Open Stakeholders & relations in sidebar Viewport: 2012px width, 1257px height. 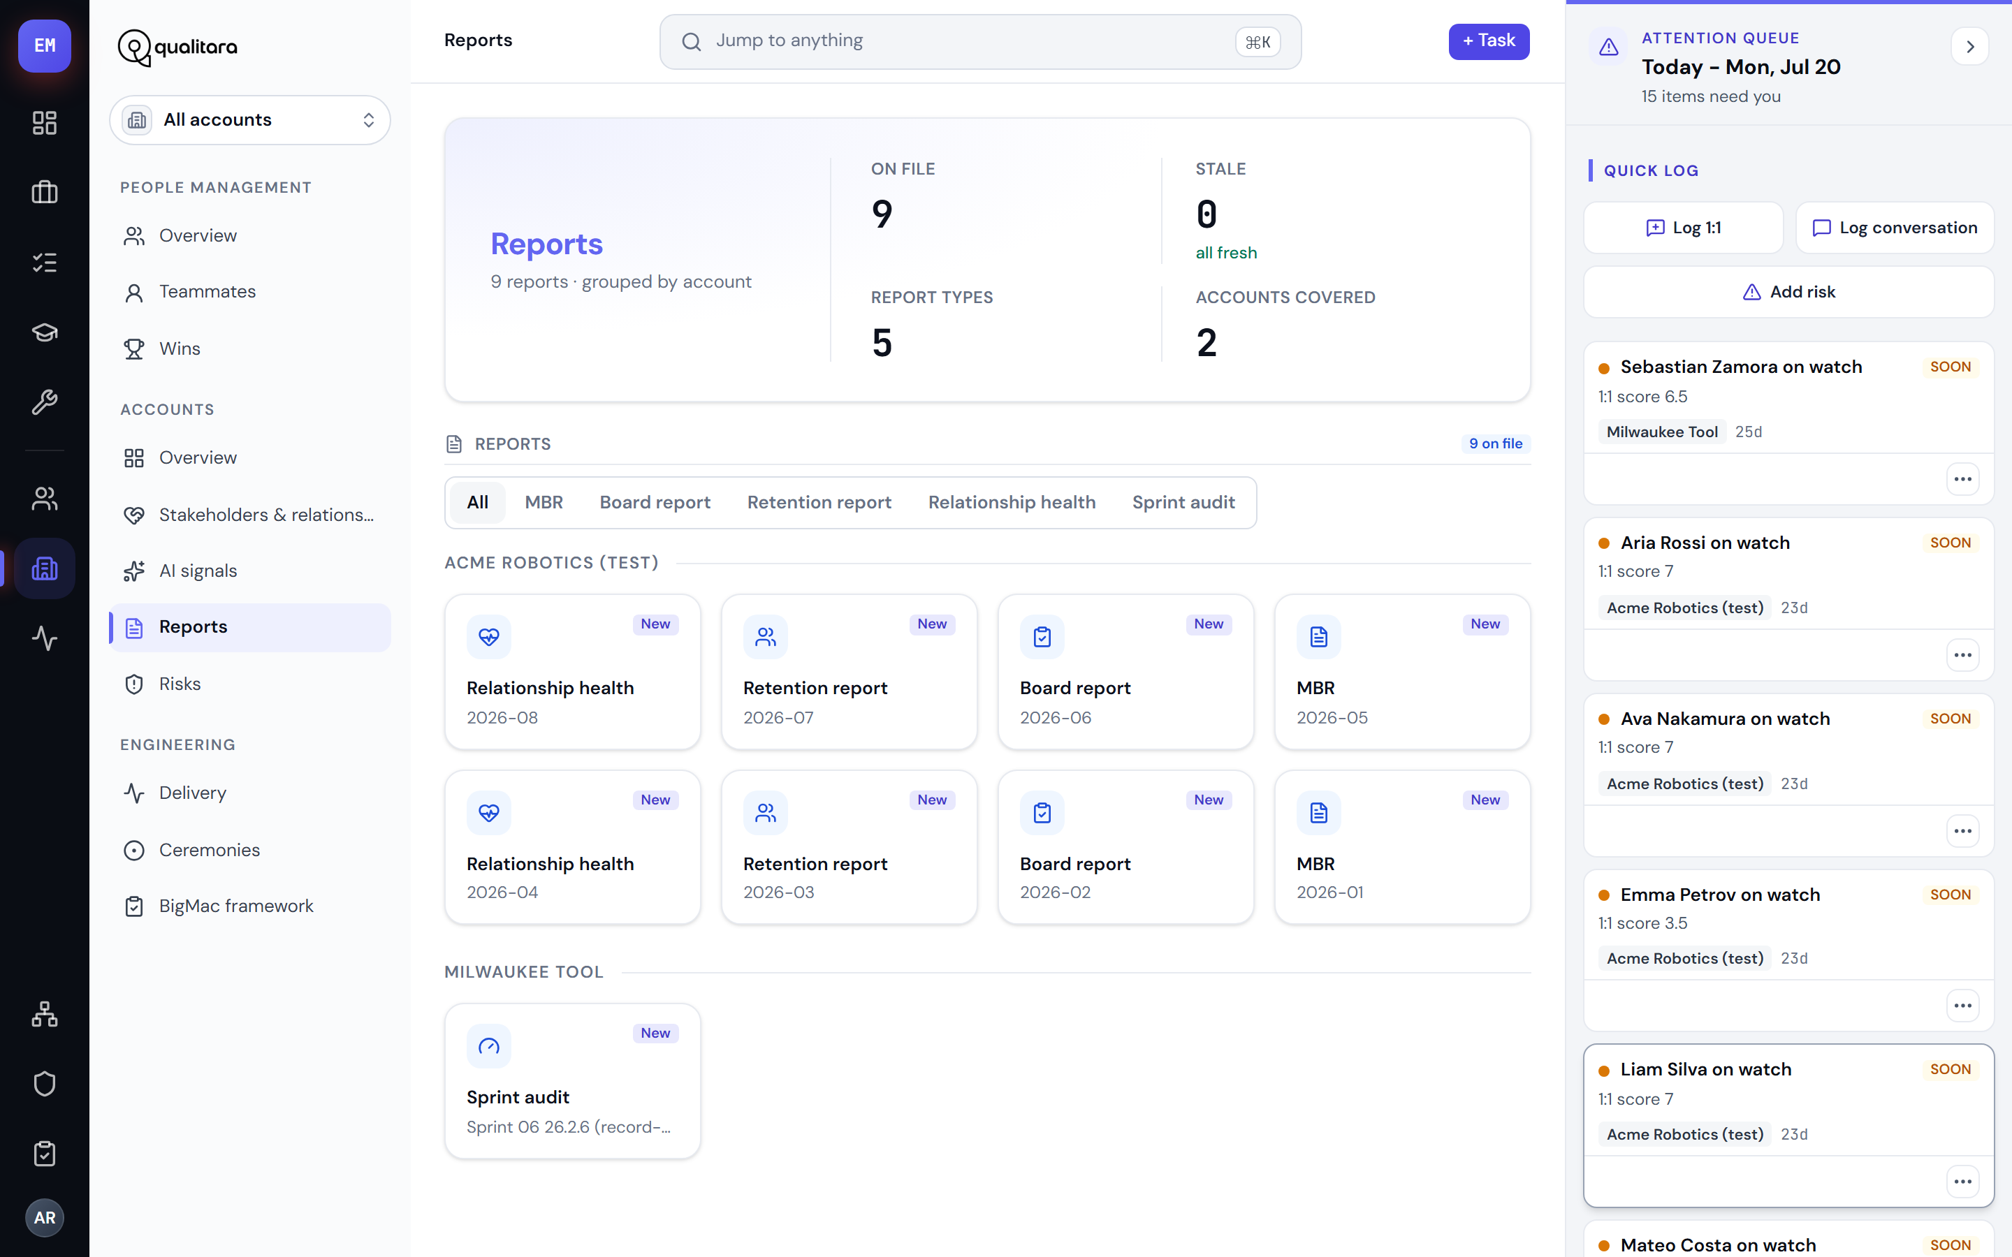point(250,515)
